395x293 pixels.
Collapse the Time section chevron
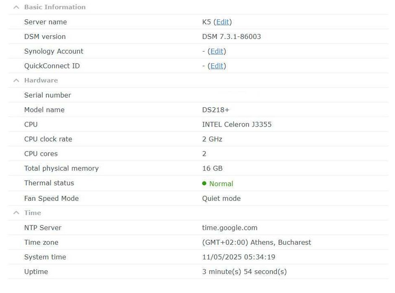pyautogui.click(x=16, y=213)
